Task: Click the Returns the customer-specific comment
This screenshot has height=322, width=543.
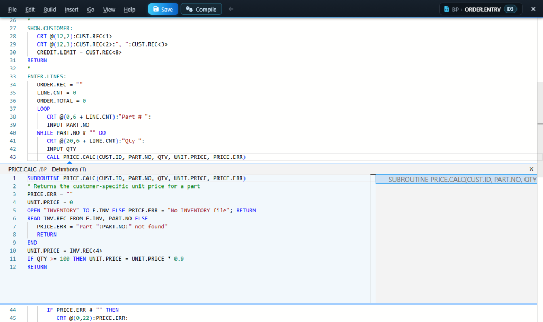Action: pyautogui.click(x=113, y=186)
